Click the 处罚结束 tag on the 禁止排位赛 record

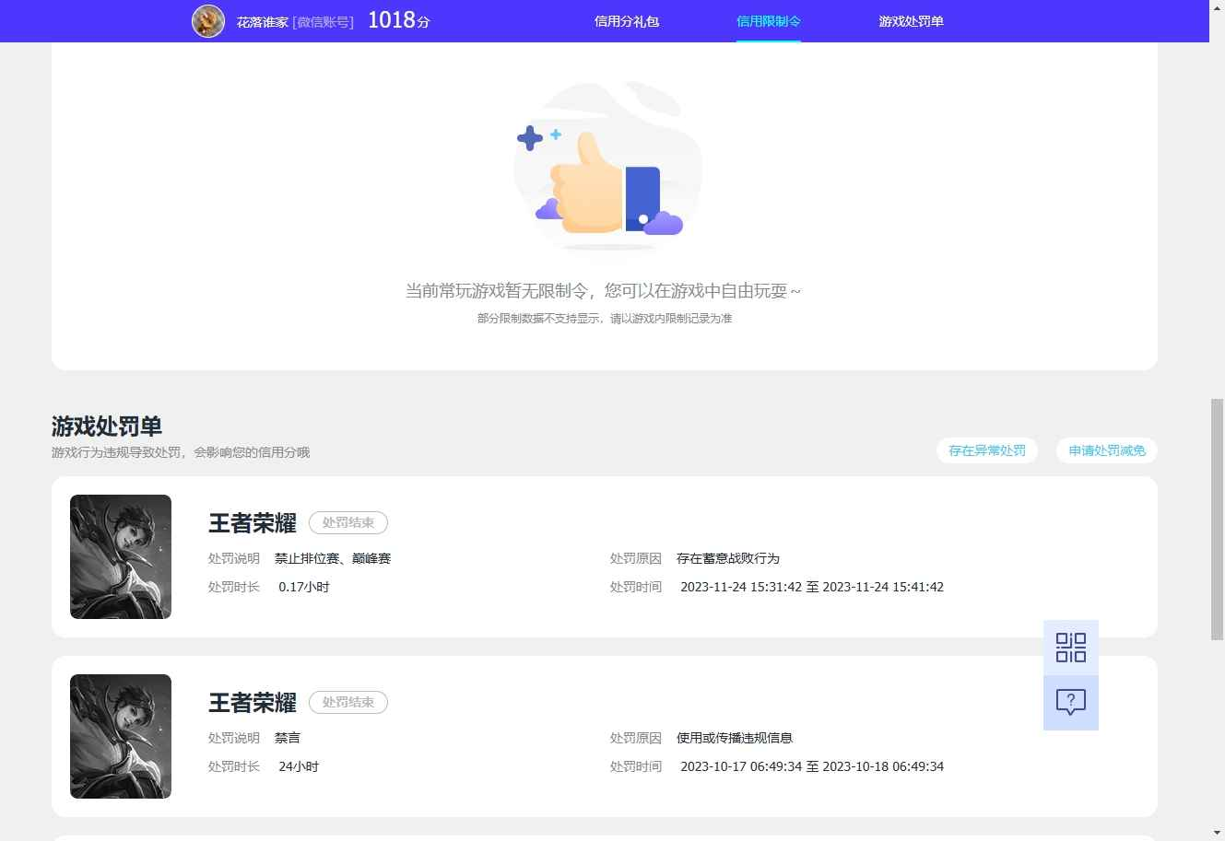[348, 522]
